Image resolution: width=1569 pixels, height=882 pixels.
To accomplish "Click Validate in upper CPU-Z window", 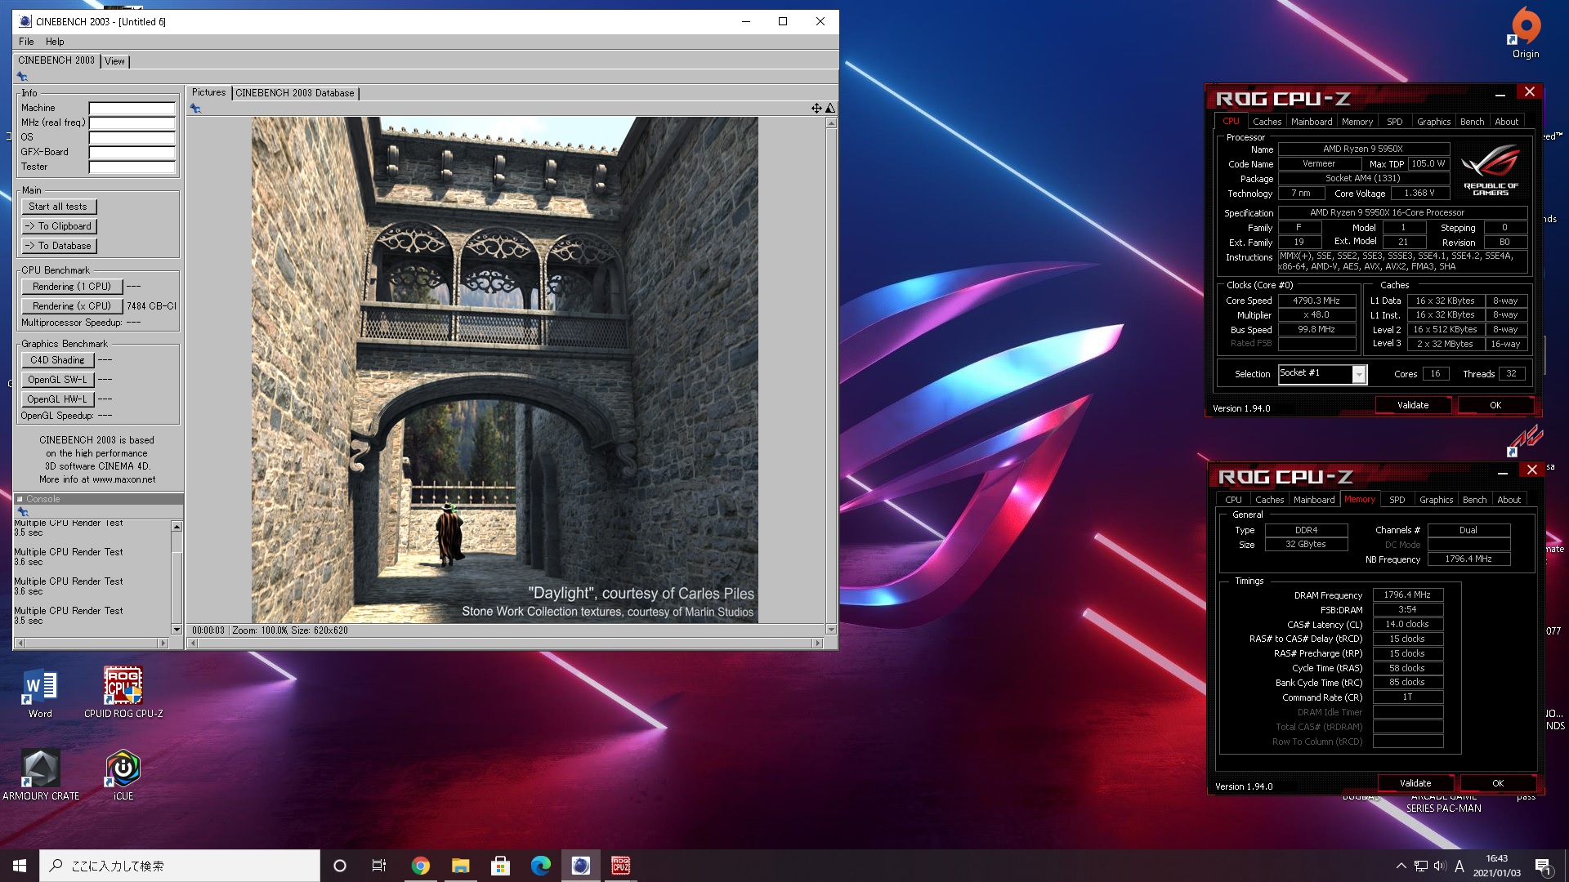I will tap(1413, 405).
